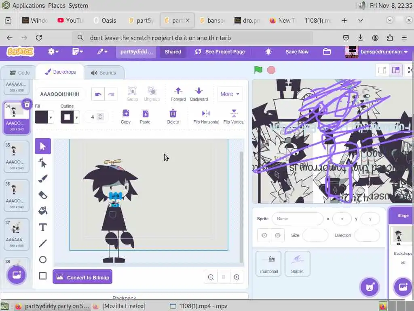Select the Rectangle tool
Viewport: 414px width, 311px height.
pyautogui.click(x=43, y=276)
